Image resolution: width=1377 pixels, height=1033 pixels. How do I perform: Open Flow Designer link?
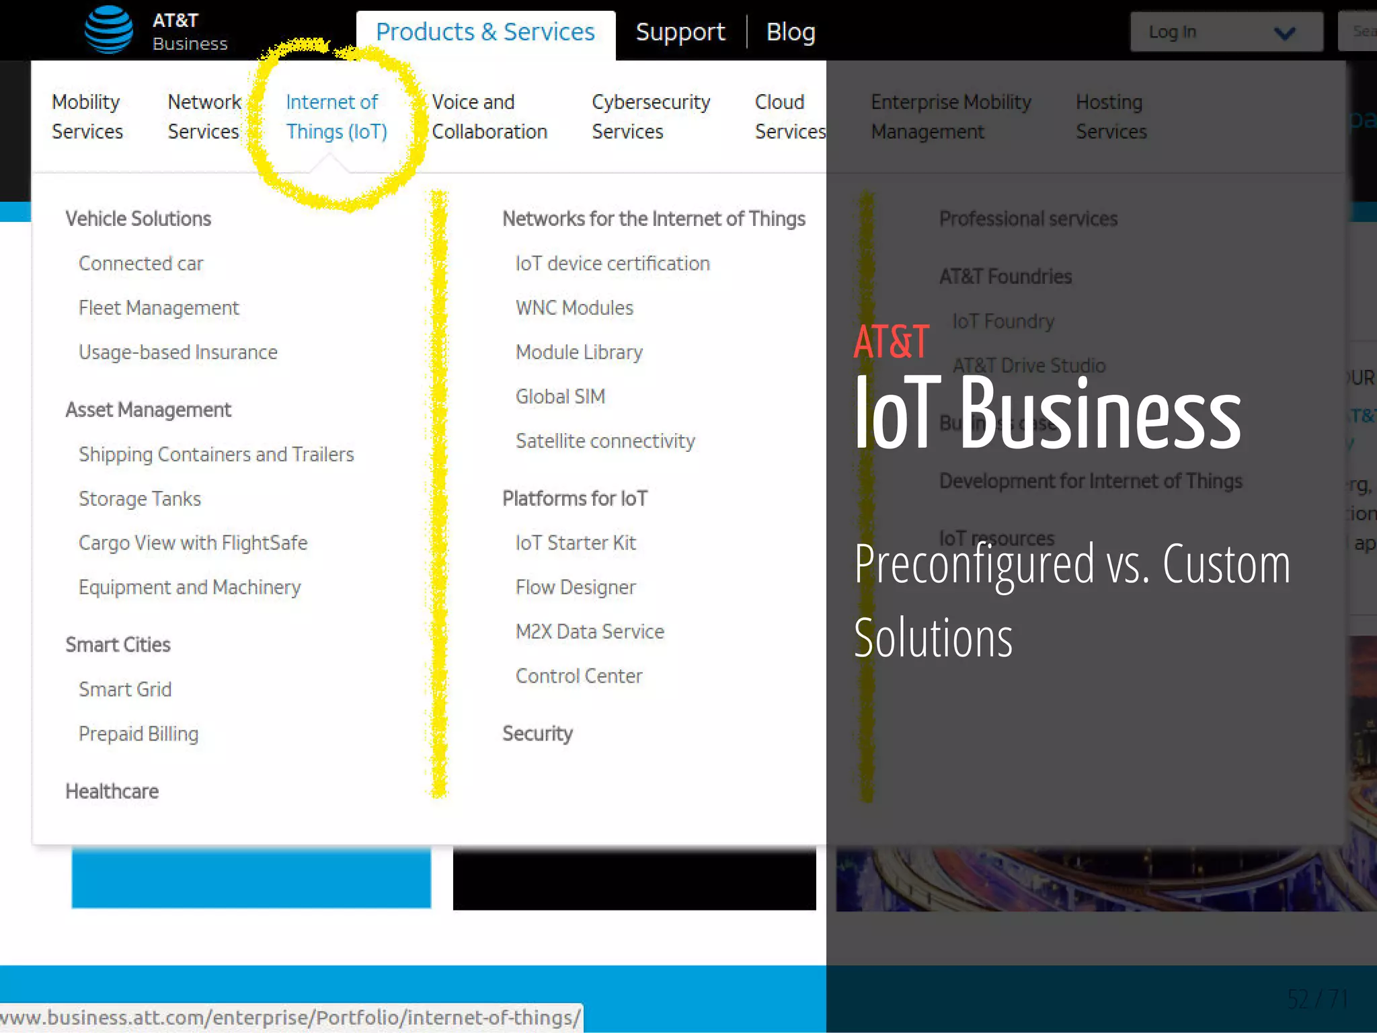pyautogui.click(x=576, y=587)
